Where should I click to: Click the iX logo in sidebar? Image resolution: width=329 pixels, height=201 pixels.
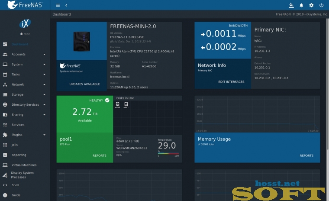tap(25, 23)
